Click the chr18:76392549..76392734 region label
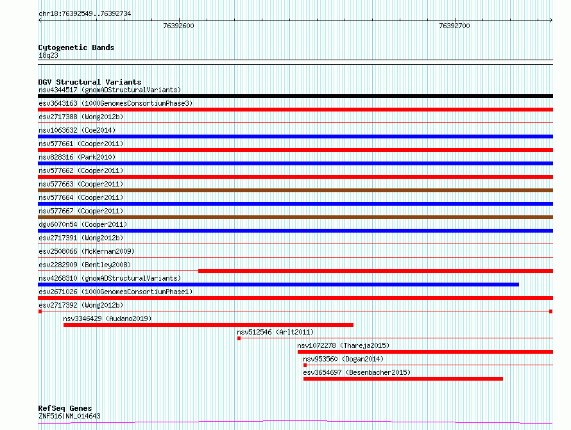 [85, 14]
